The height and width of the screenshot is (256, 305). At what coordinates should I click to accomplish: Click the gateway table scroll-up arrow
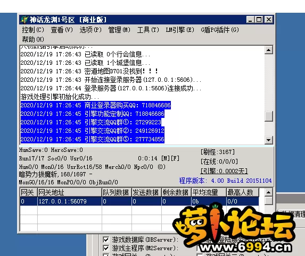coord(268,192)
